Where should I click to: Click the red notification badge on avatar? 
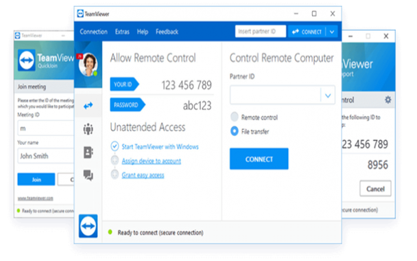click(x=80, y=56)
